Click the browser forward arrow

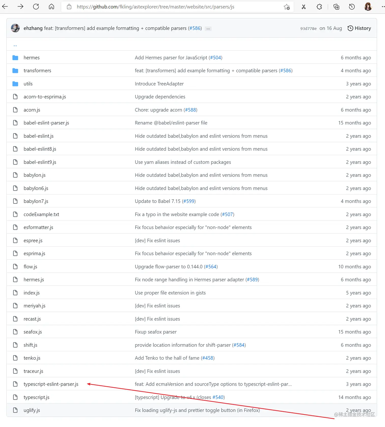pyautogui.click(x=20, y=7)
